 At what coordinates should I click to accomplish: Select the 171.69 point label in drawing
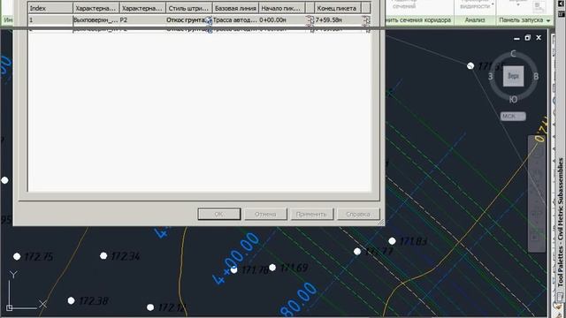(x=294, y=268)
